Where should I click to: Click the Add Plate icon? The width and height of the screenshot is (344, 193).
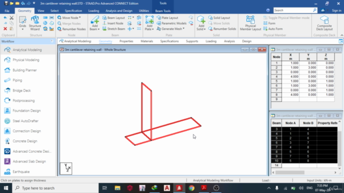[149, 20]
